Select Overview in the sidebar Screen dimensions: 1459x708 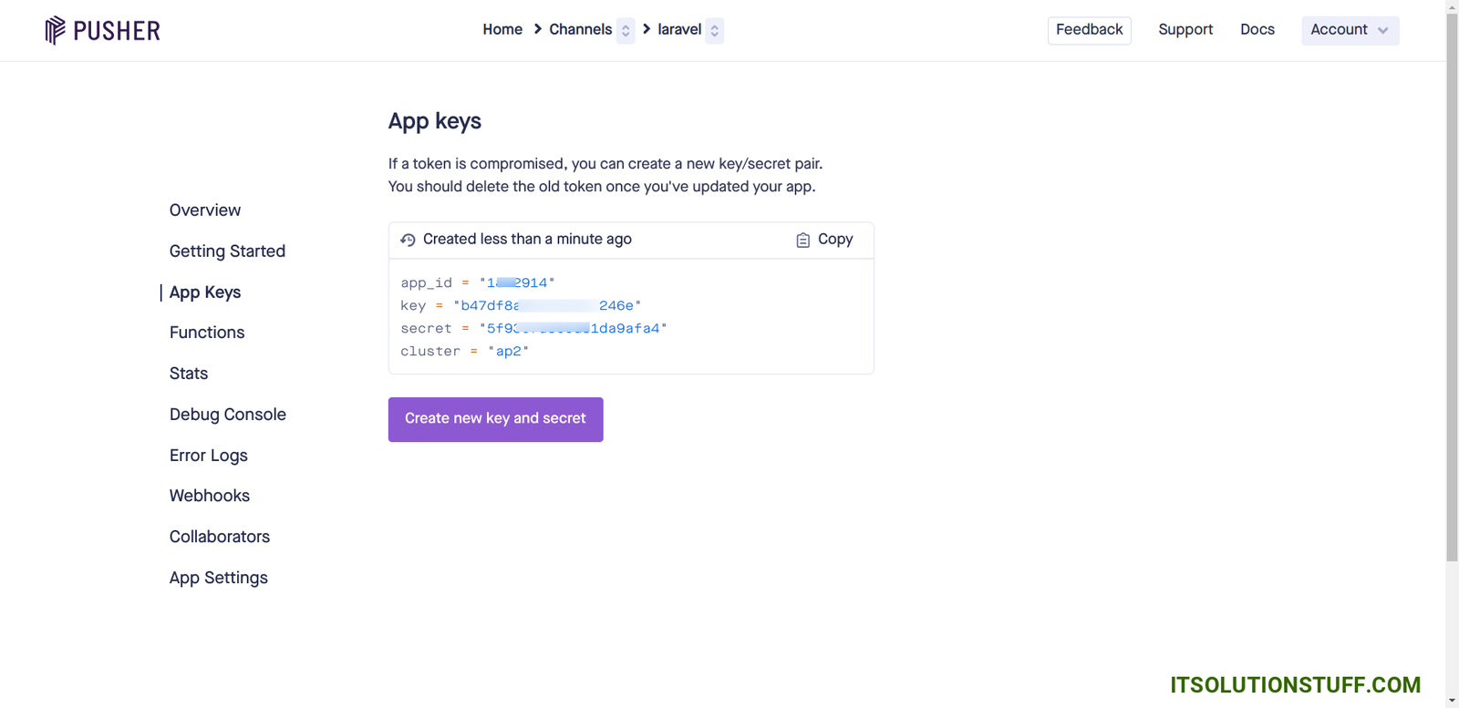(205, 210)
